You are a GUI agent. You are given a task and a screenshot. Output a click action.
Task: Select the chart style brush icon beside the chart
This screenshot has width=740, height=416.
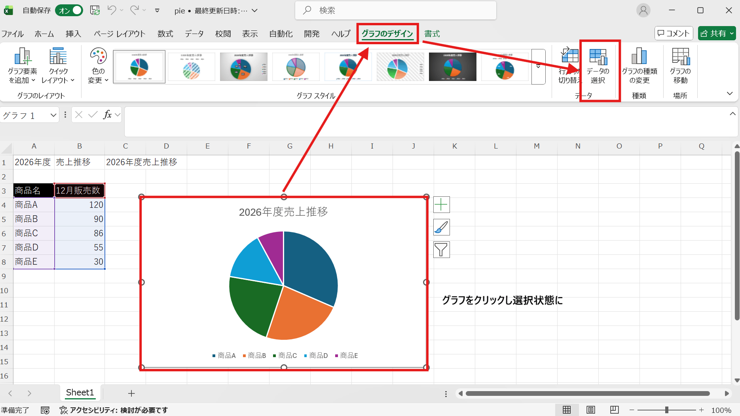pos(441,227)
